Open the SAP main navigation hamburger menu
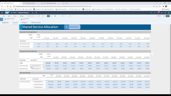Image resolution: width=171 pixels, height=96 pixels. coord(2,13)
